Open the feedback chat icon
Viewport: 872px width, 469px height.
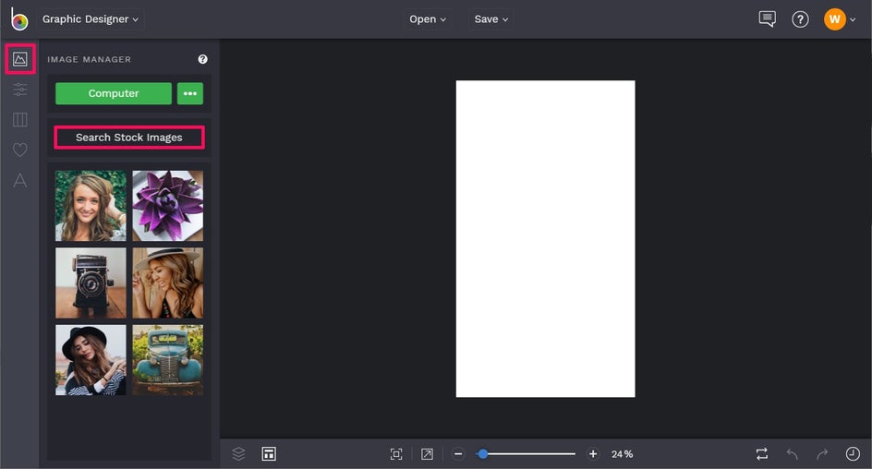(767, 18)
